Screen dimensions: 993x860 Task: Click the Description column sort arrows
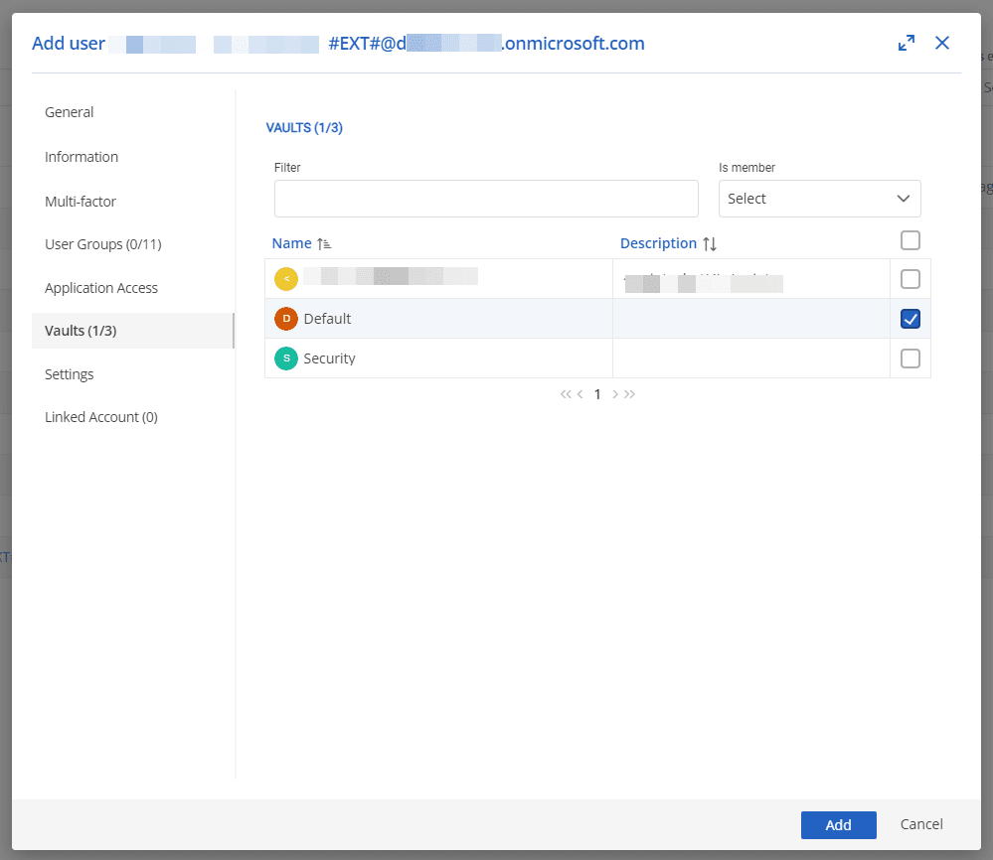[x=710, y=243]
